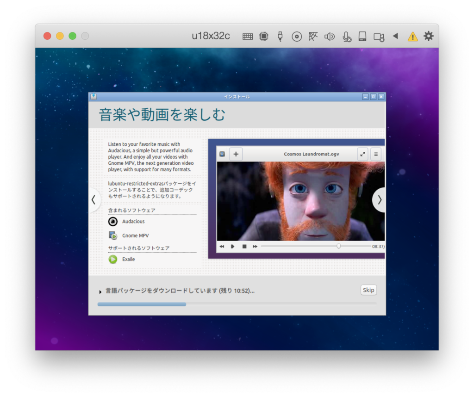Click the Exaile application icon
The width and height of the screenshot is (474, 397).
pos(113,260)
